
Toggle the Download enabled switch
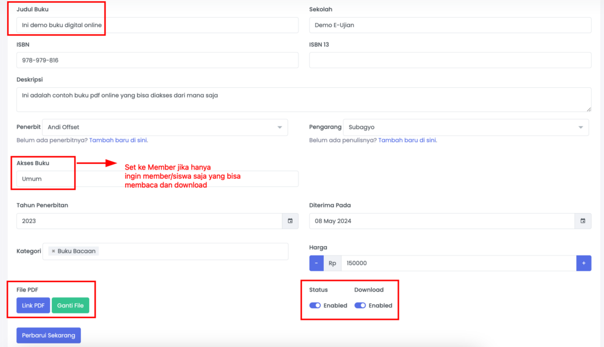[360, 305]
